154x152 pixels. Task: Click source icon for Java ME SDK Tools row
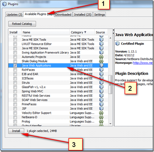[x=101, y=39]
